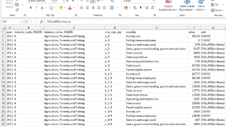
Task: Open the font size 11 dropdown
Action: coord(63,1)
